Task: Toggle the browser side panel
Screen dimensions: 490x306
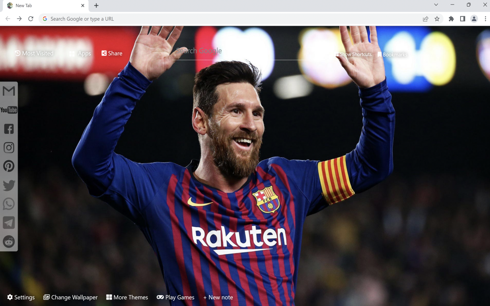Action: coord(462,19)
